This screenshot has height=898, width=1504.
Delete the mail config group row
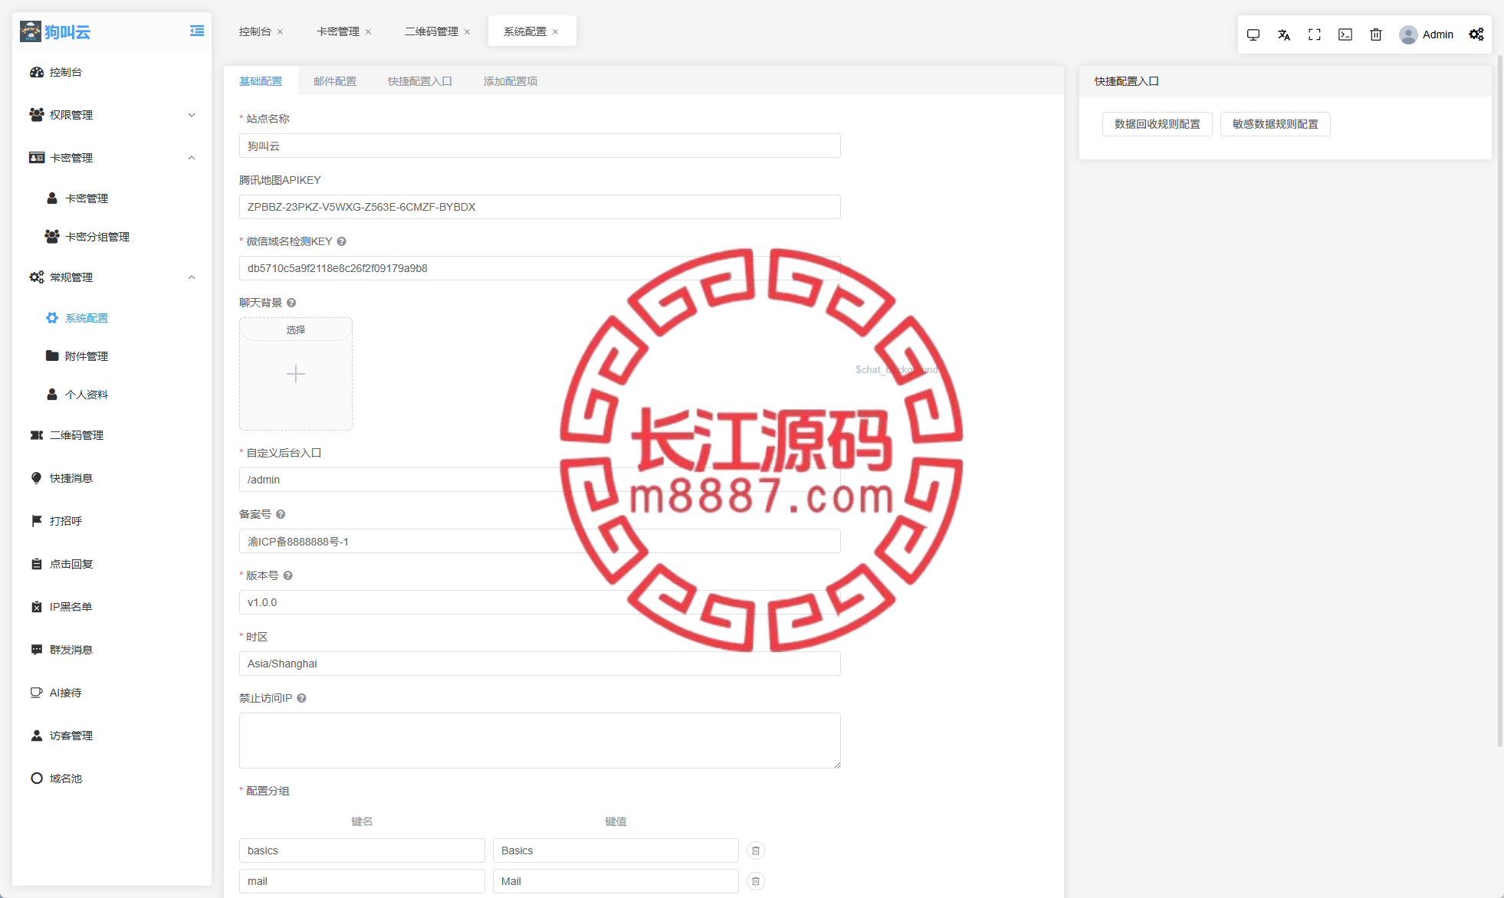tap(756, 881)
